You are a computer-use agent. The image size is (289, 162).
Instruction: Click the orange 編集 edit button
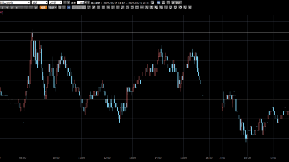click(x=43, y=8)
